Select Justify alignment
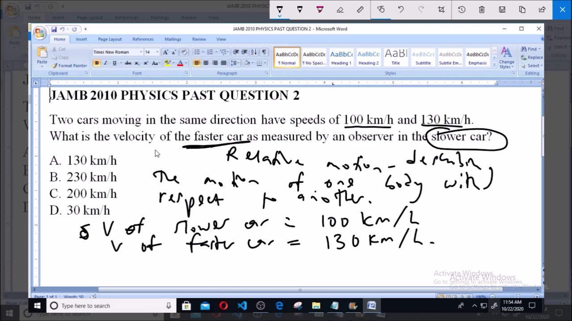This screenshot has height=321, width=572. [223, 63]
